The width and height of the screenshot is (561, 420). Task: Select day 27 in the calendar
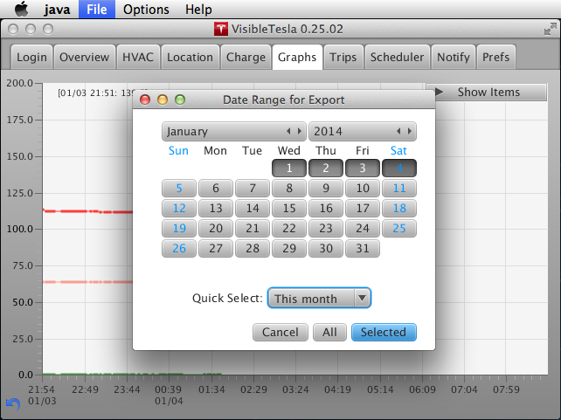point(216,248)
